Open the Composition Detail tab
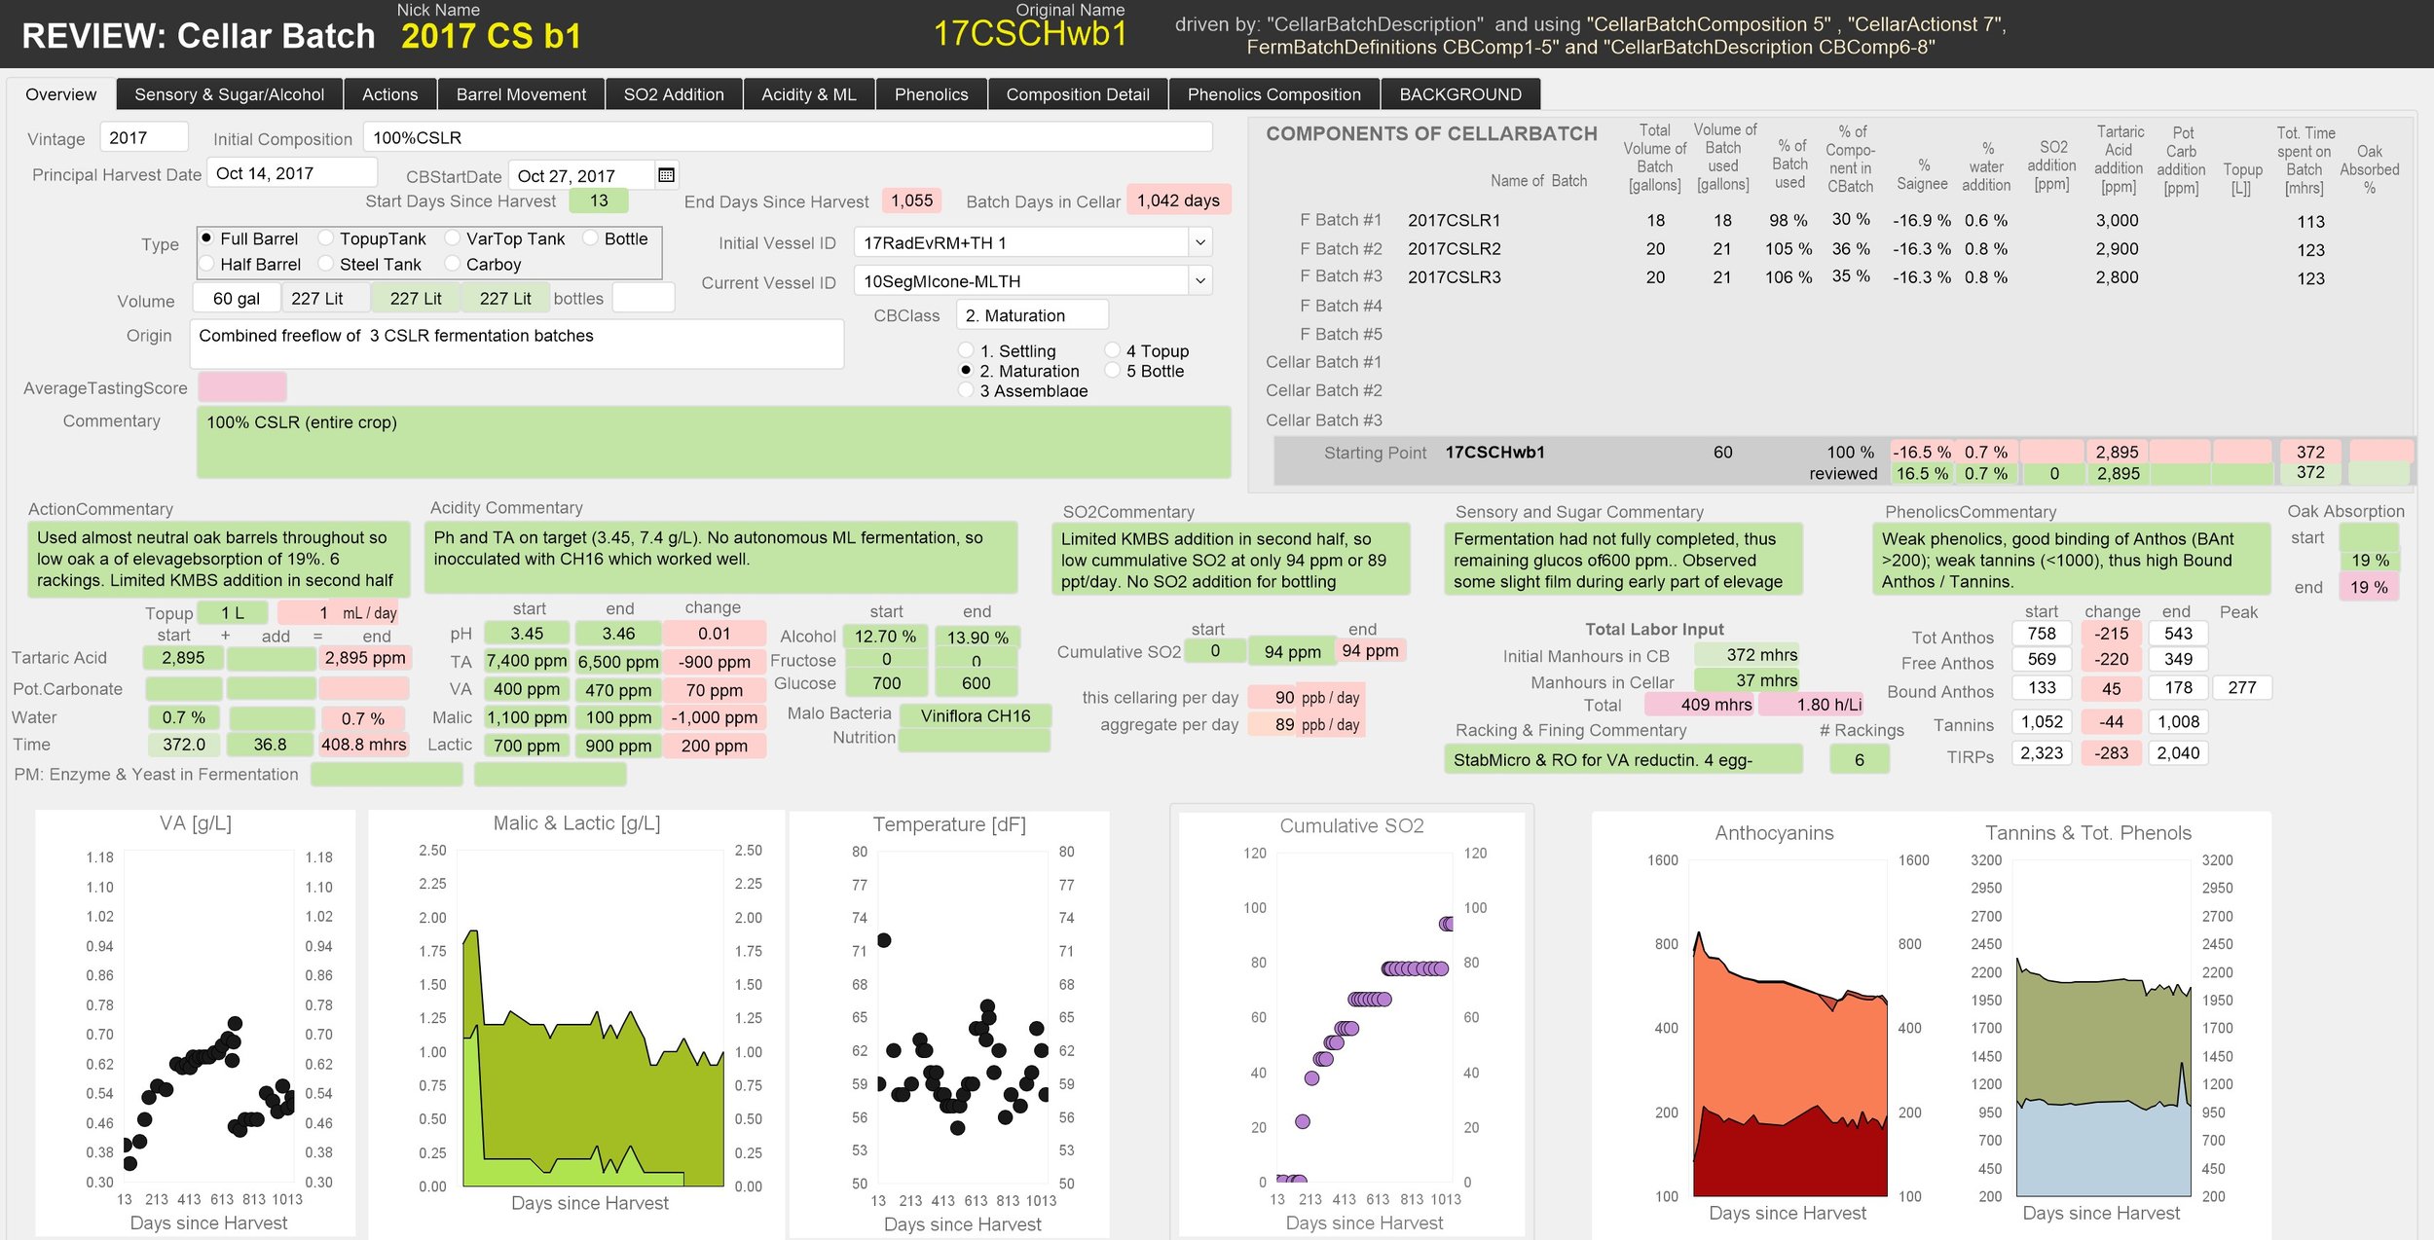 [1078, 94]
